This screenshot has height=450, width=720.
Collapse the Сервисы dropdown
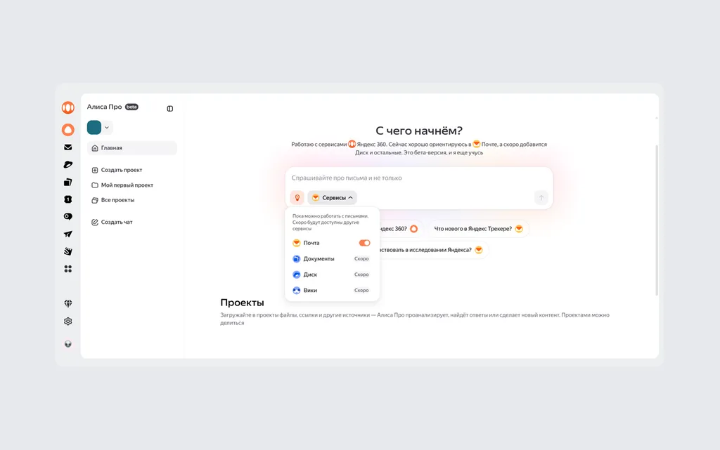(x=332, y=197)
